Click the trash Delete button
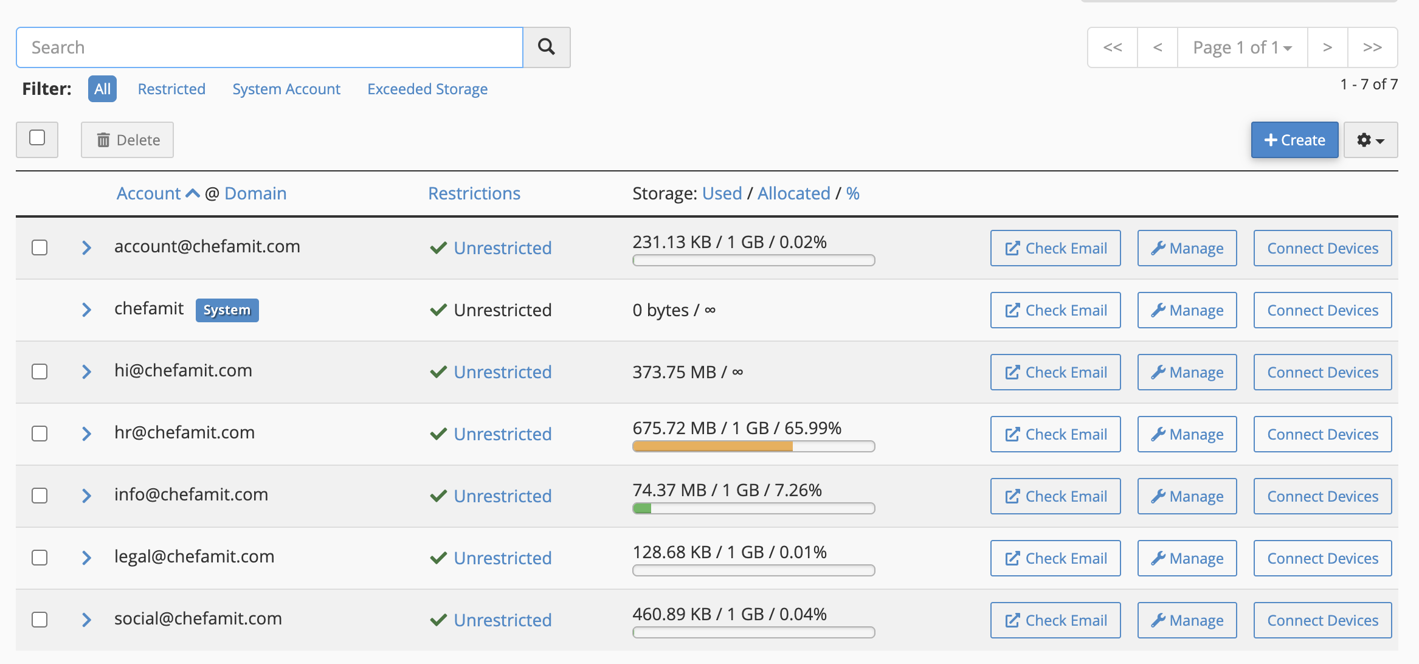Screen dimensions: 1419x664 click(x=127, y=140)
